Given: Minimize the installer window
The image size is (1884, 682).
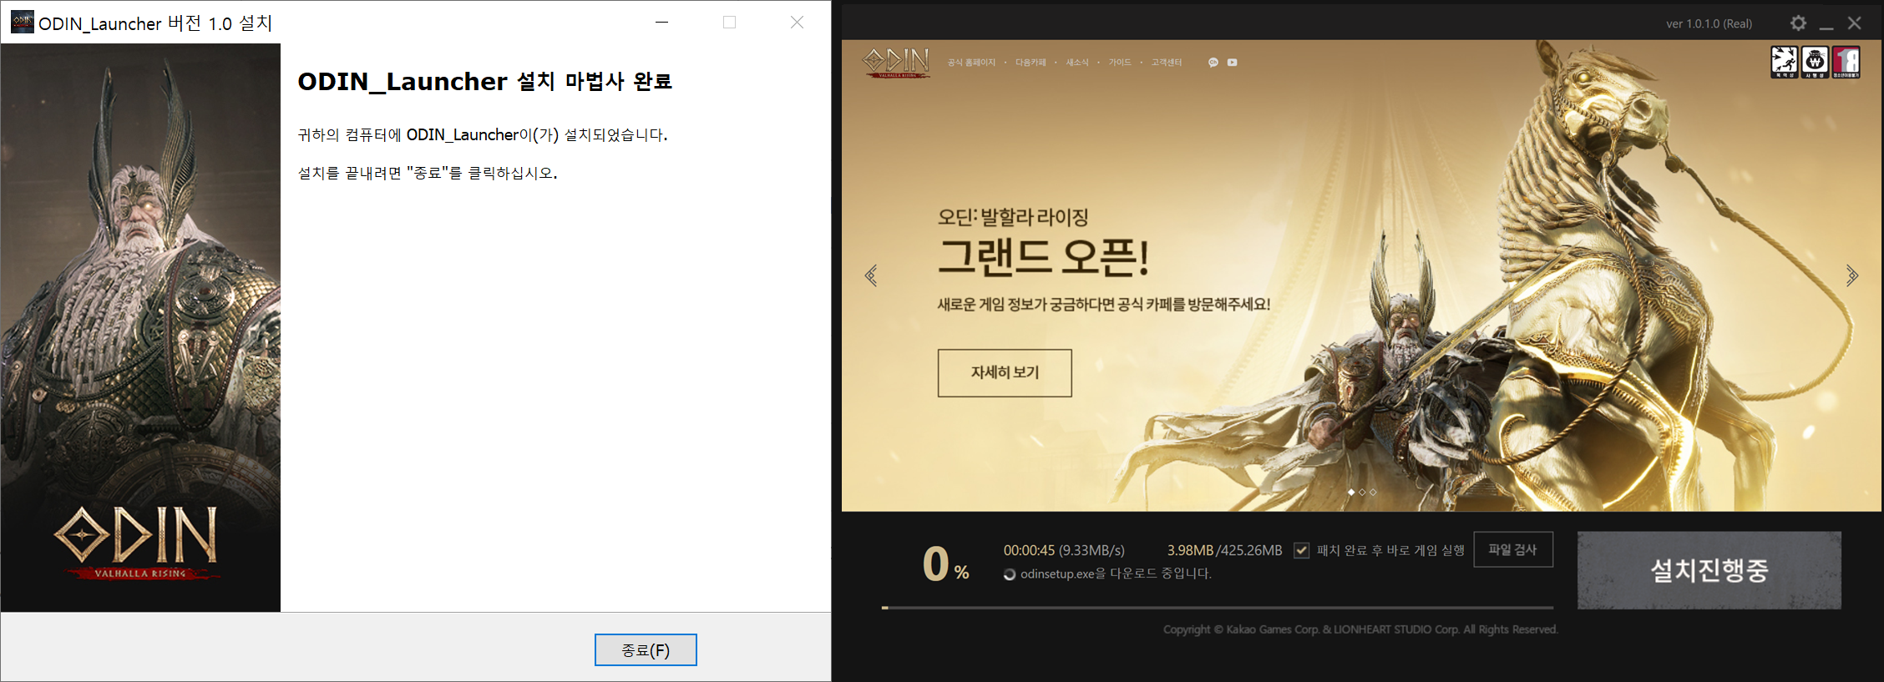Looking at the screenshot, I should click(662, 22).
